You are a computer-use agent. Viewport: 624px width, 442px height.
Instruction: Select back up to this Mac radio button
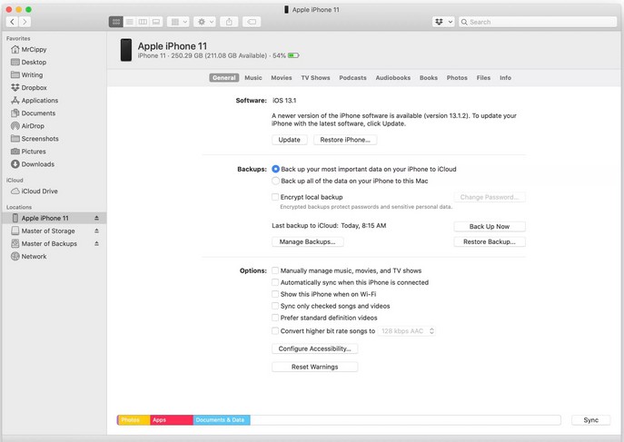pos(275,181)
